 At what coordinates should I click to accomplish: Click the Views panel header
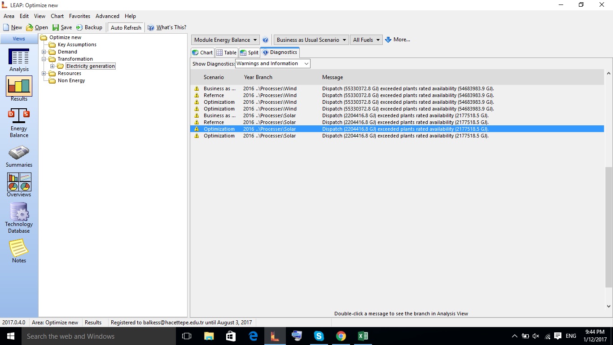tap(19, 39)
